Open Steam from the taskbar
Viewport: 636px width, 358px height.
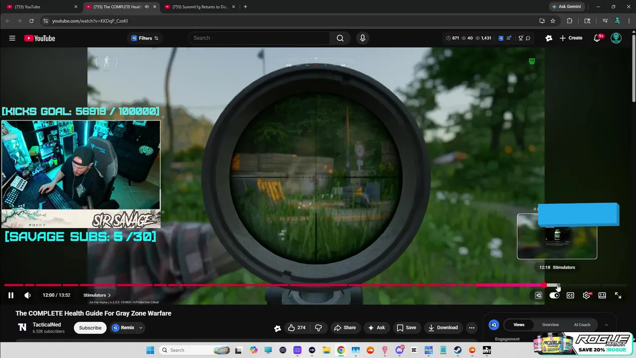458,350
